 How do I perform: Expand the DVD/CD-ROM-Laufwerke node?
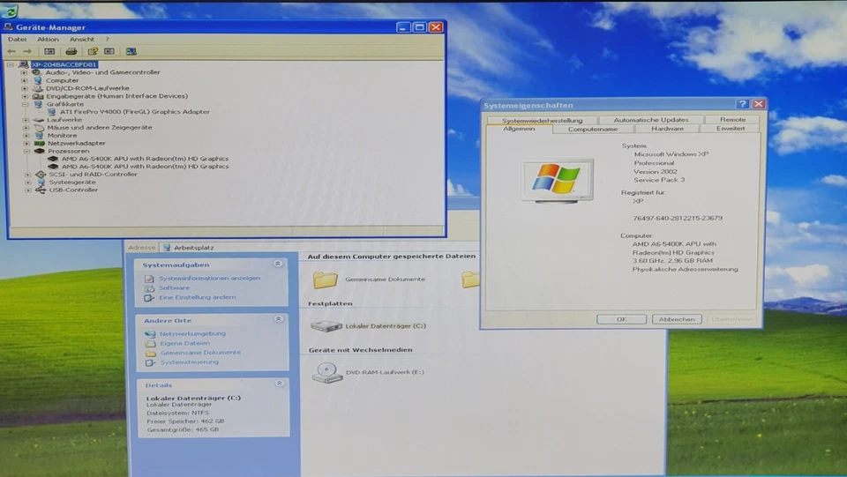(25, 88)
